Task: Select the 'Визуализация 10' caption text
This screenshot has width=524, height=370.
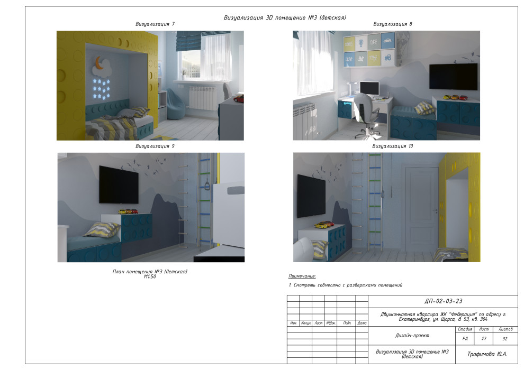Action: 392,146
